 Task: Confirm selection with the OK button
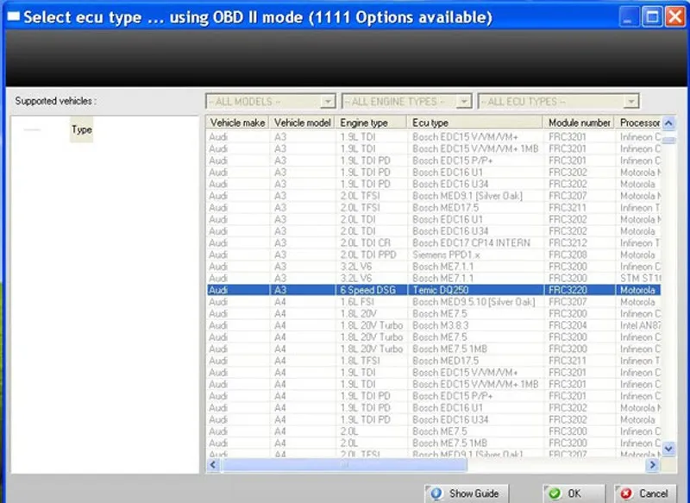pos(574,494)
